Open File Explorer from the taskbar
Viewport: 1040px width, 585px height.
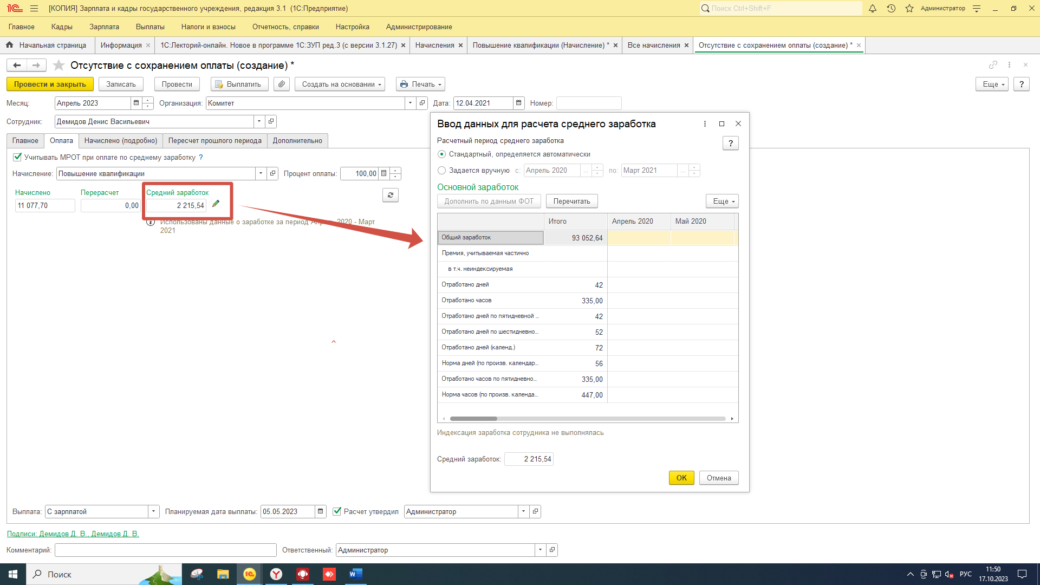223,574
